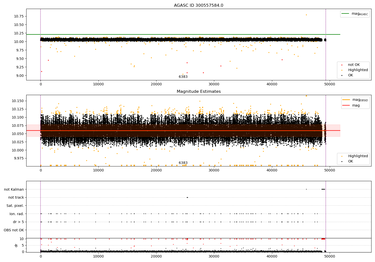The image size is (375, 262).
Task: Click the 10000 x-tick under Magnitude Estimates plot
Action: pos(98,170)
